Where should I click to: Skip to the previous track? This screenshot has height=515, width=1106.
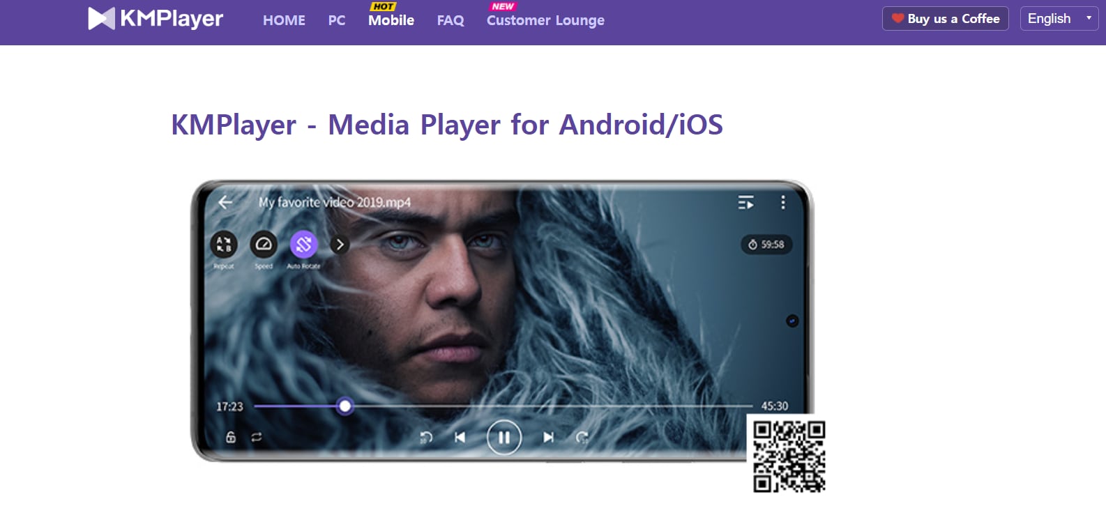[460, 437]
